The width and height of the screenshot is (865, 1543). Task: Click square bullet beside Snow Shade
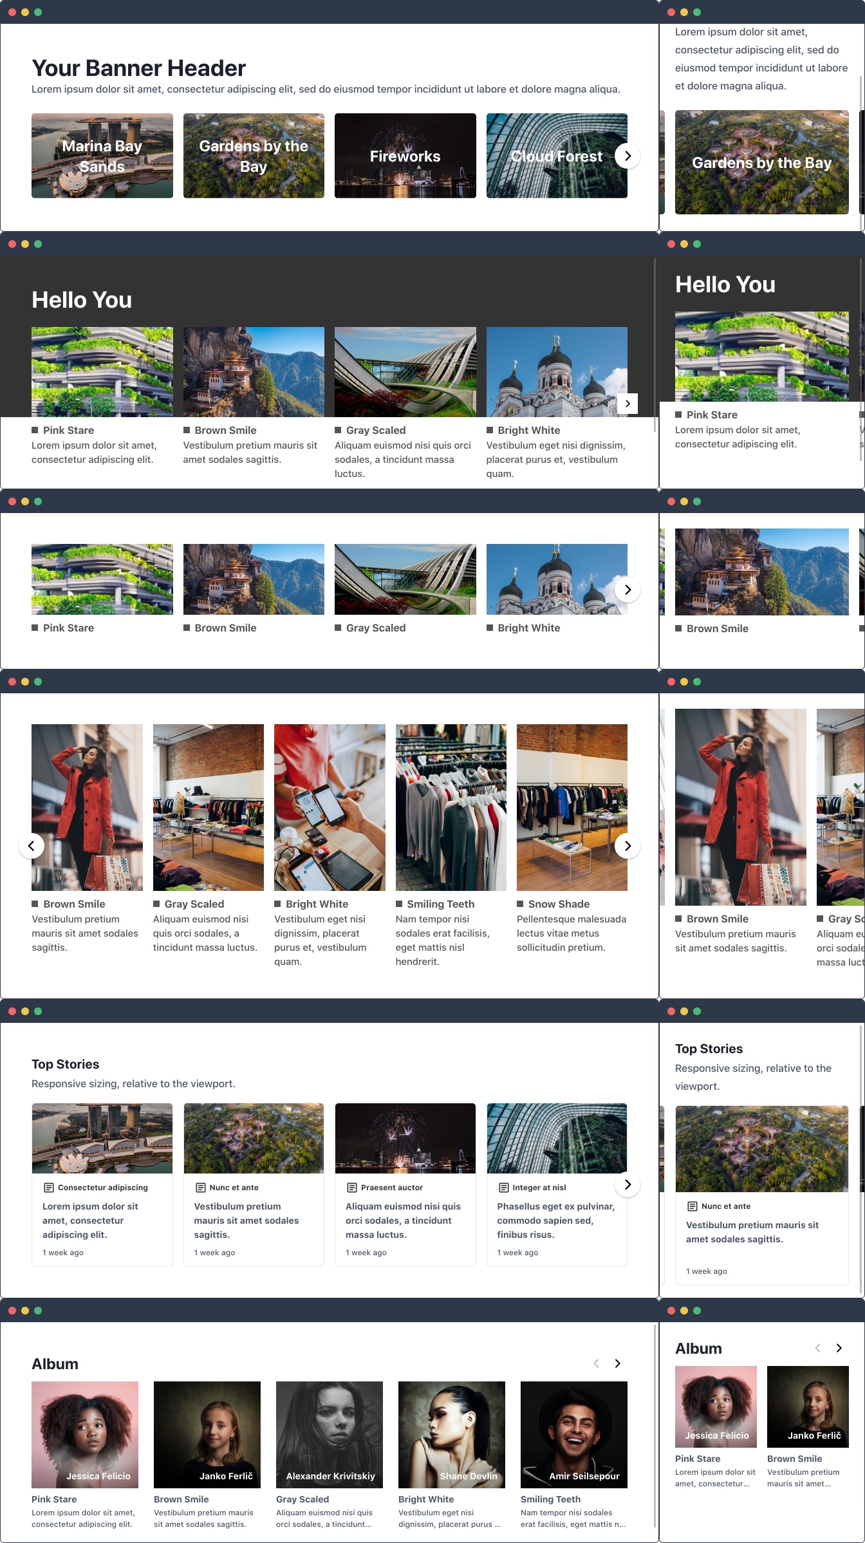coord(520,904)
